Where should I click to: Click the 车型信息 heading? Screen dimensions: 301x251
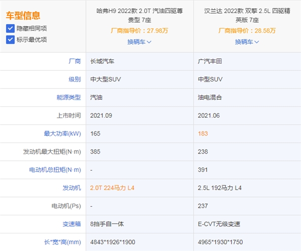point(23,16)
